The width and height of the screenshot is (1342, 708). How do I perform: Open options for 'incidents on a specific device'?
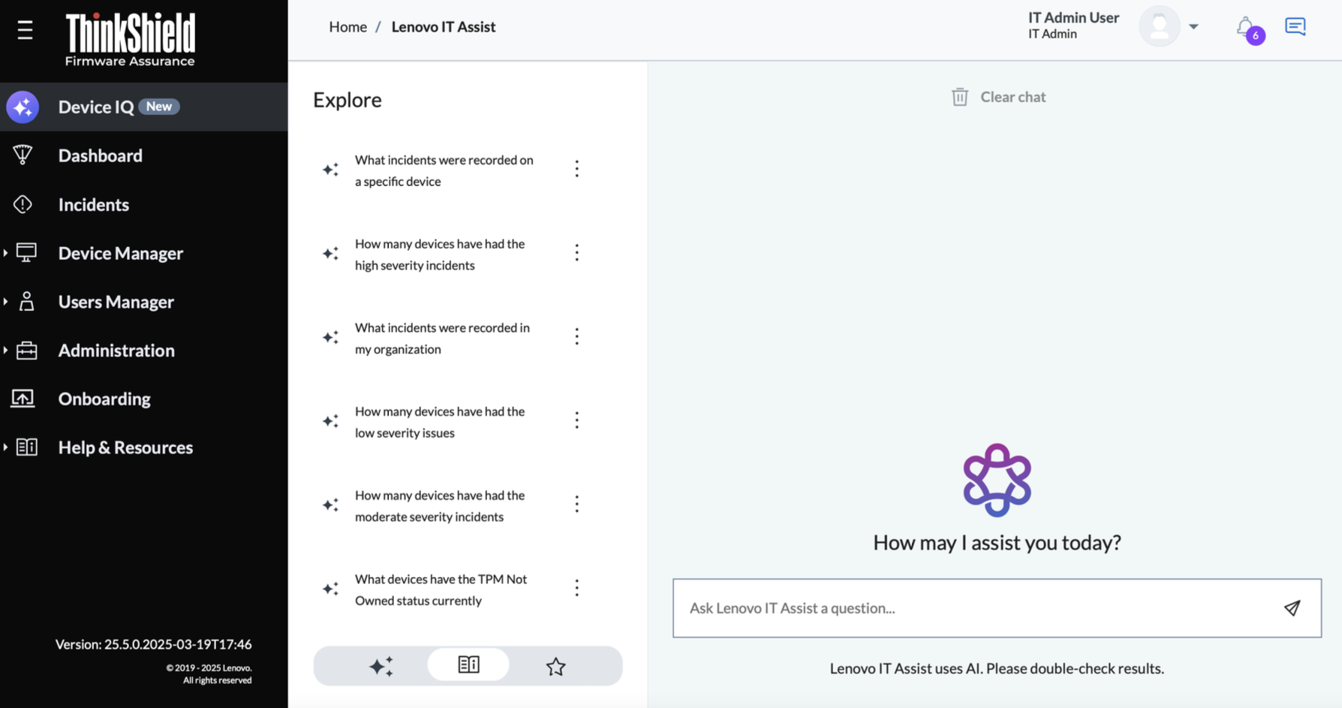coord(576,169)
